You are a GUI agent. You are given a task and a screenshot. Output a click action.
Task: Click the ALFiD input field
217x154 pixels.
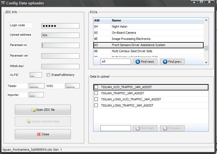(36, 75)
